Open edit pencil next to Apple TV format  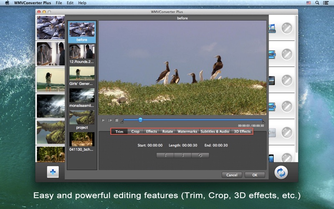click(x=287, y=133)
